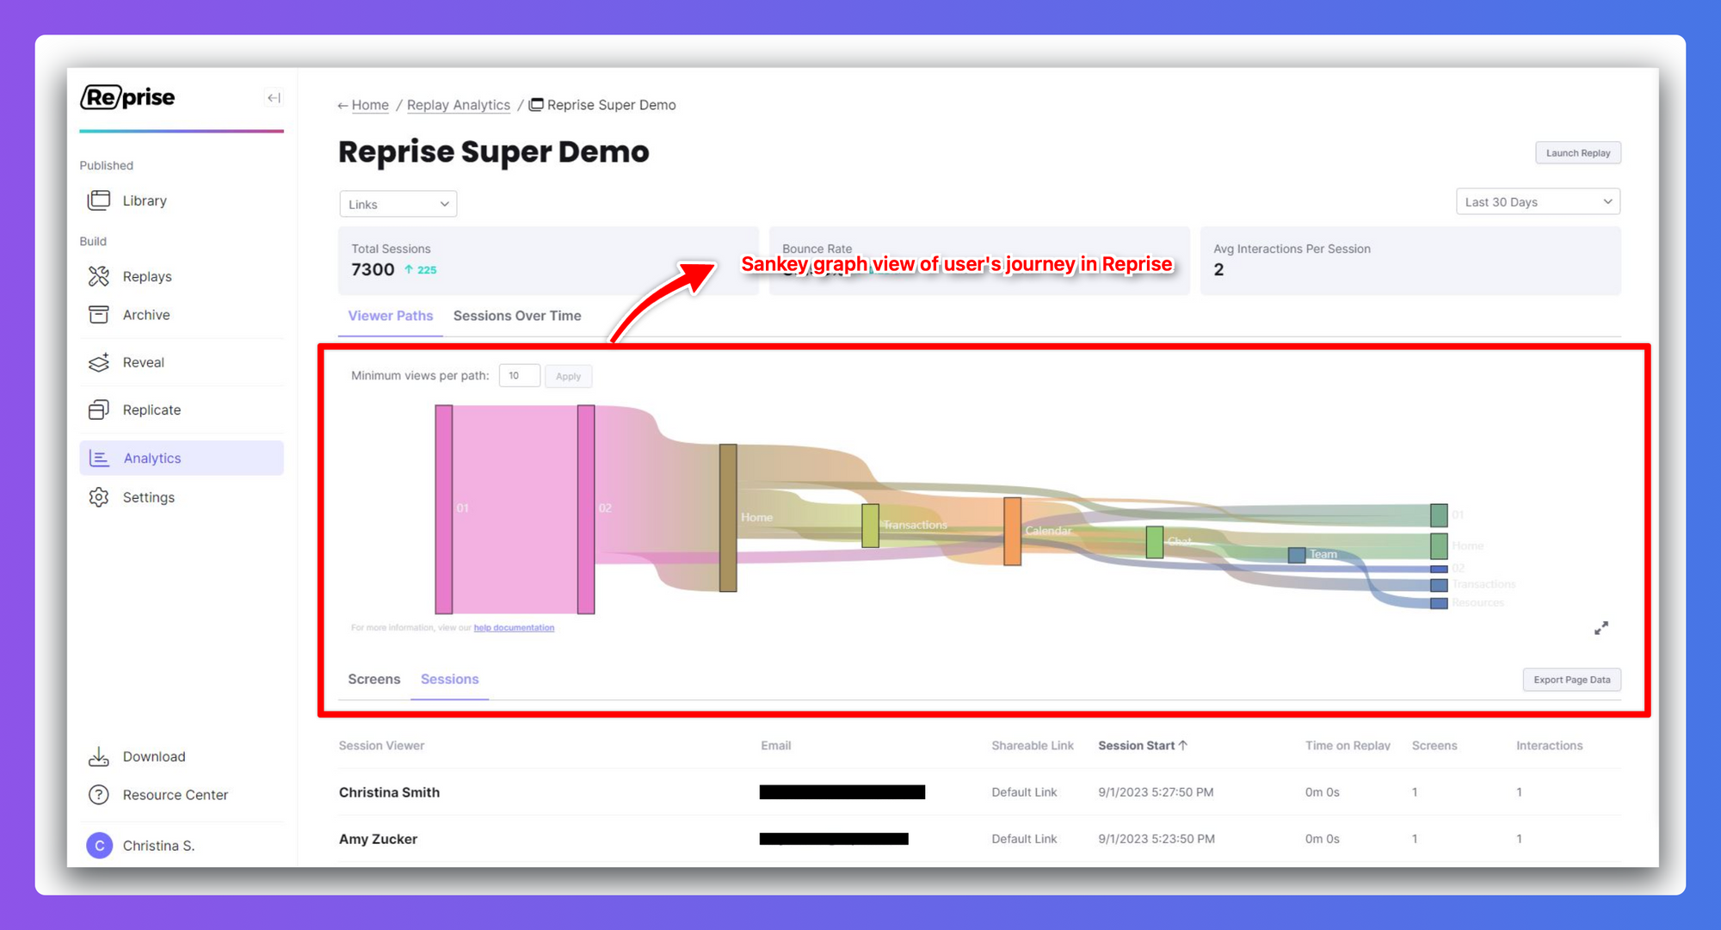
Task: Open Amy Zucker session row
Action: 979,839
